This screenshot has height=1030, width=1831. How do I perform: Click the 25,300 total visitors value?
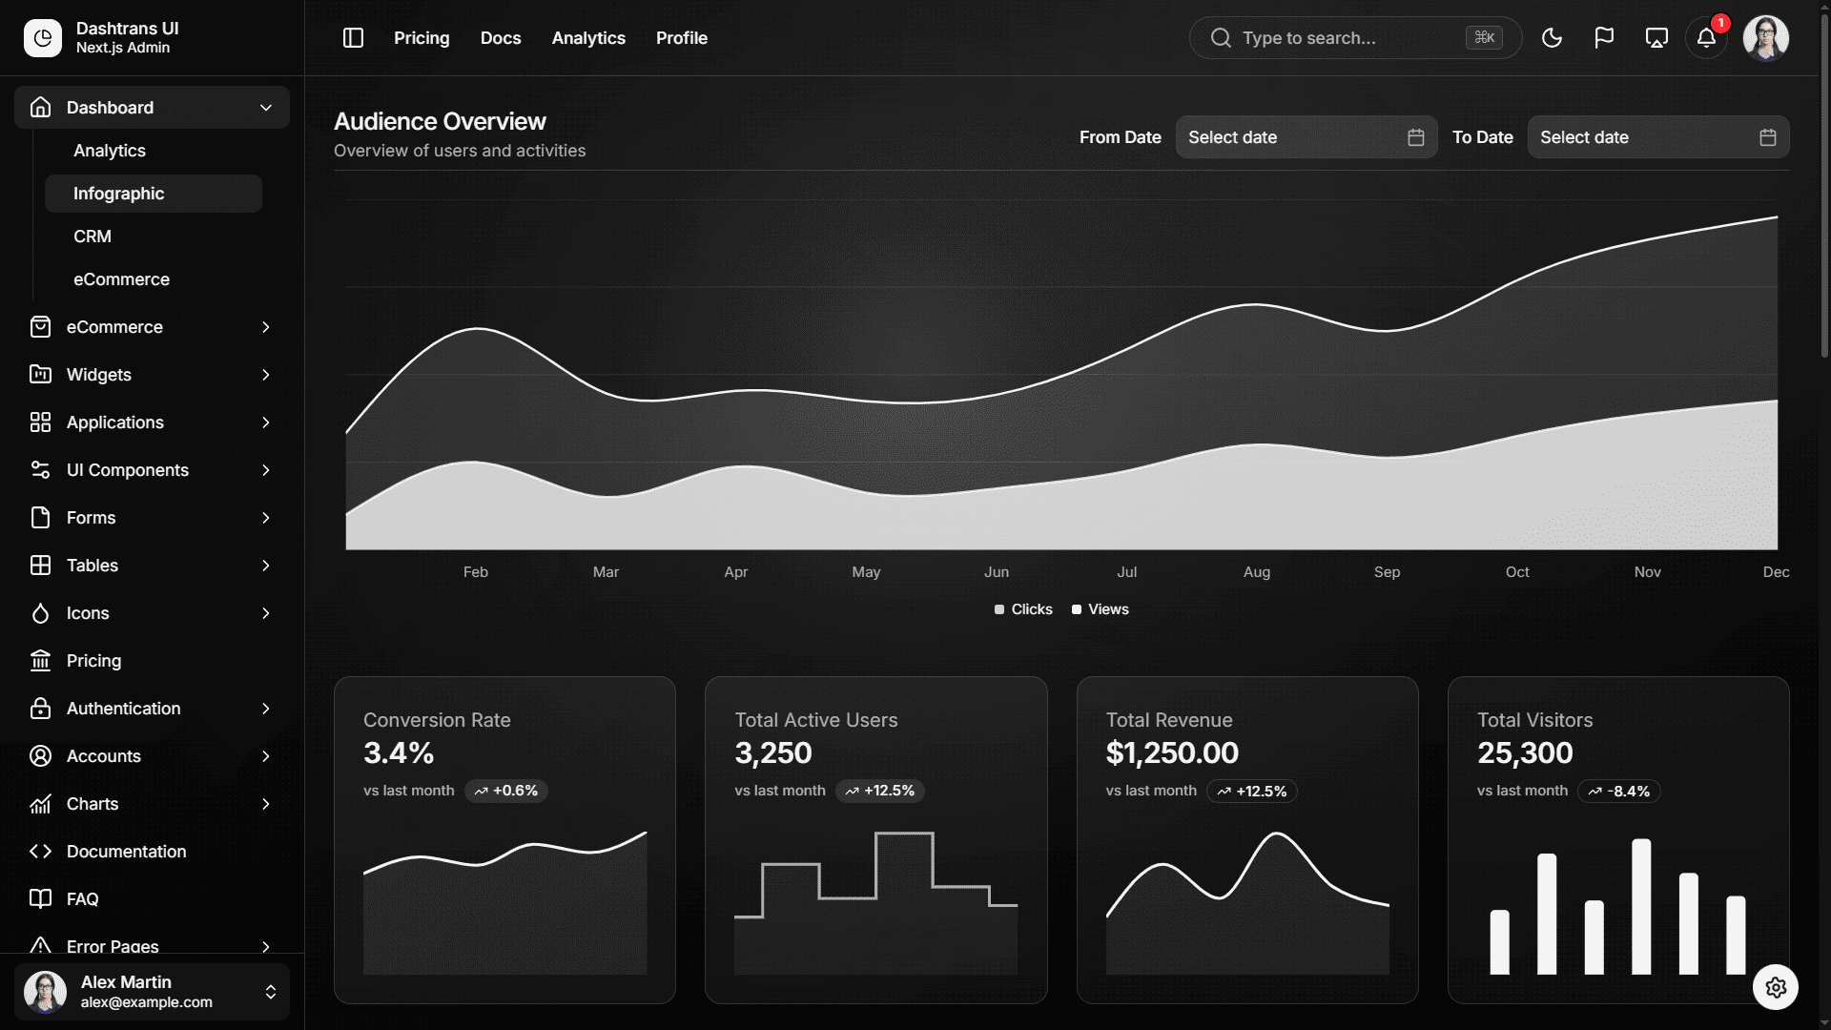[1525, 753]
